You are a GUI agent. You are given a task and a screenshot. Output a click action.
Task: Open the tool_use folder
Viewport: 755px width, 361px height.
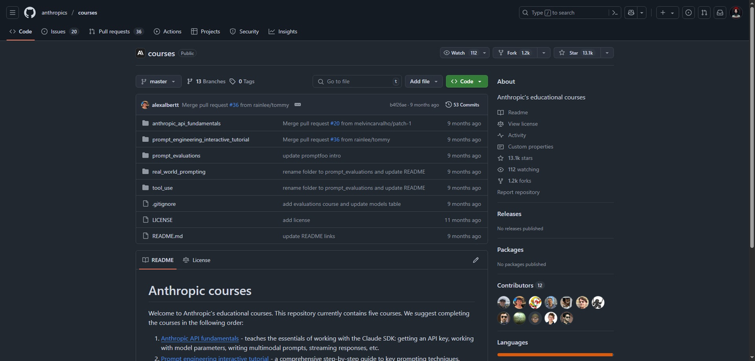(162, 188)
